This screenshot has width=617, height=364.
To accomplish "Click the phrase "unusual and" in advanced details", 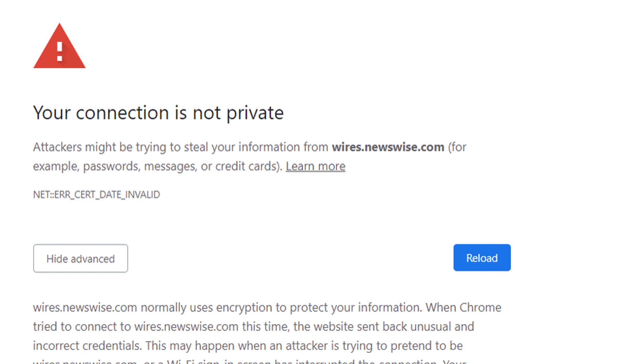I will [442, 327].
